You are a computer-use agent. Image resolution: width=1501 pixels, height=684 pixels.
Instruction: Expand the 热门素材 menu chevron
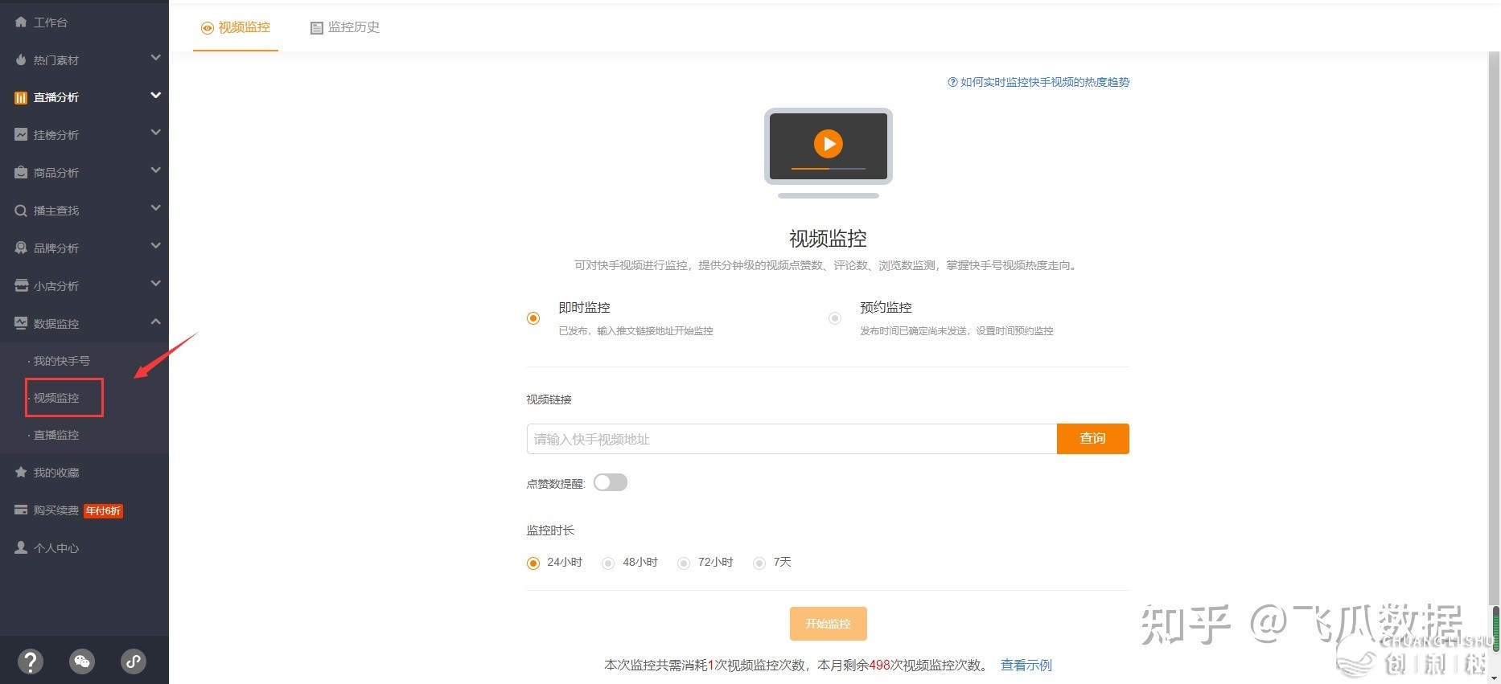tap(156, 58)
